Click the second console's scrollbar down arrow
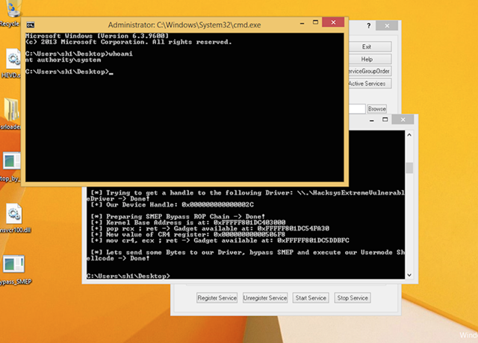Image resolution: width=478 pixels, height=343 pixels. [409, 276]
